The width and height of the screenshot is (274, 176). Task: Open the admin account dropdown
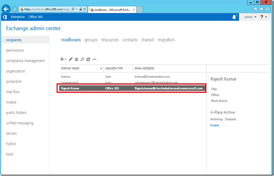coord(250,17)
